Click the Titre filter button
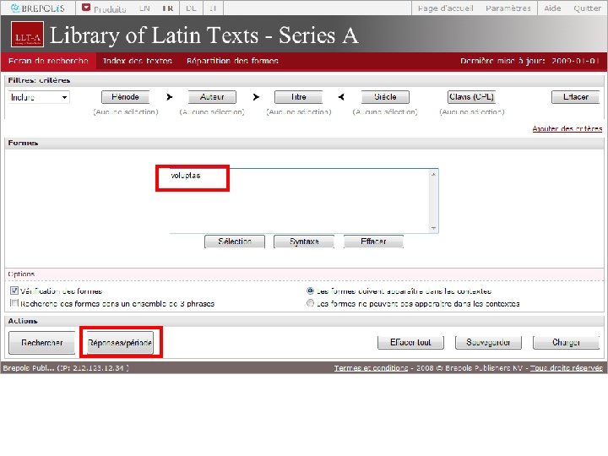The image size is (608, 456). tap(298, 97)
